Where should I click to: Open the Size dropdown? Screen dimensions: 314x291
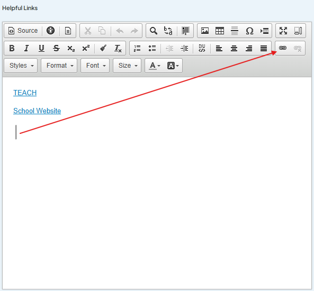click(x=127, y=66)
